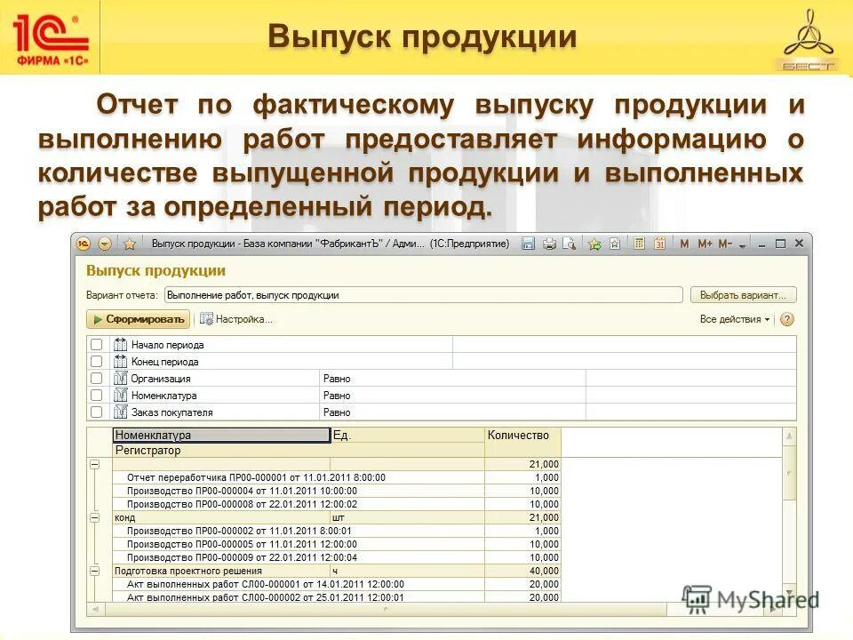Click the Номенклатура filter icon
Viewport: 853px width, 640px height.
click(120, 395)
